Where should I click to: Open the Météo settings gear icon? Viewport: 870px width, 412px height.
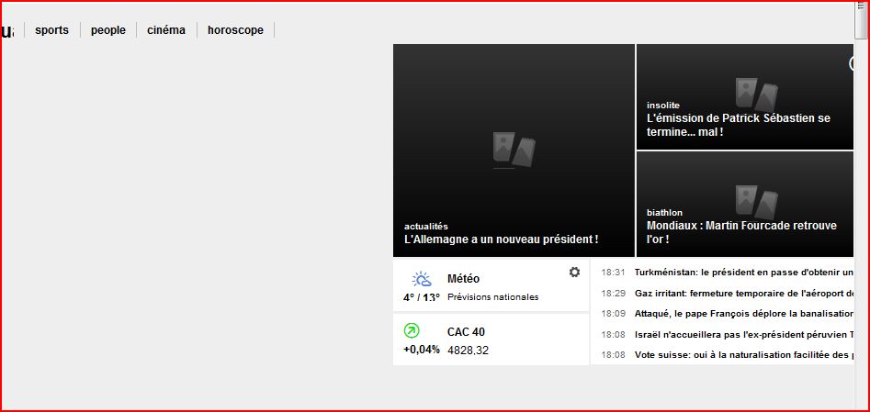[x=574, y=273]
